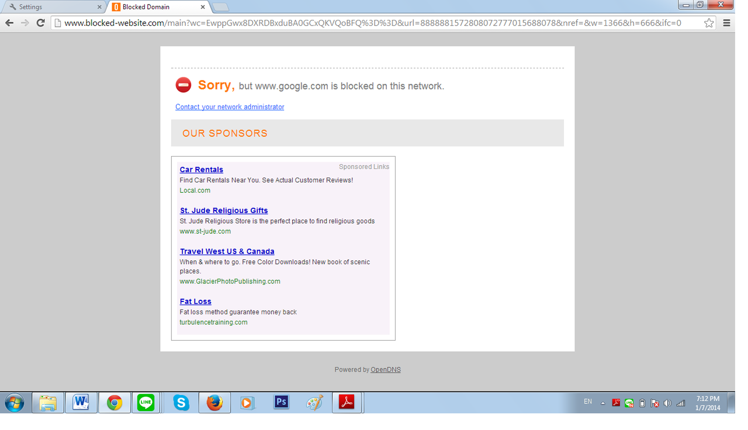
Task: Click the OpenDNS link in footer
Action: coord(386,370)
